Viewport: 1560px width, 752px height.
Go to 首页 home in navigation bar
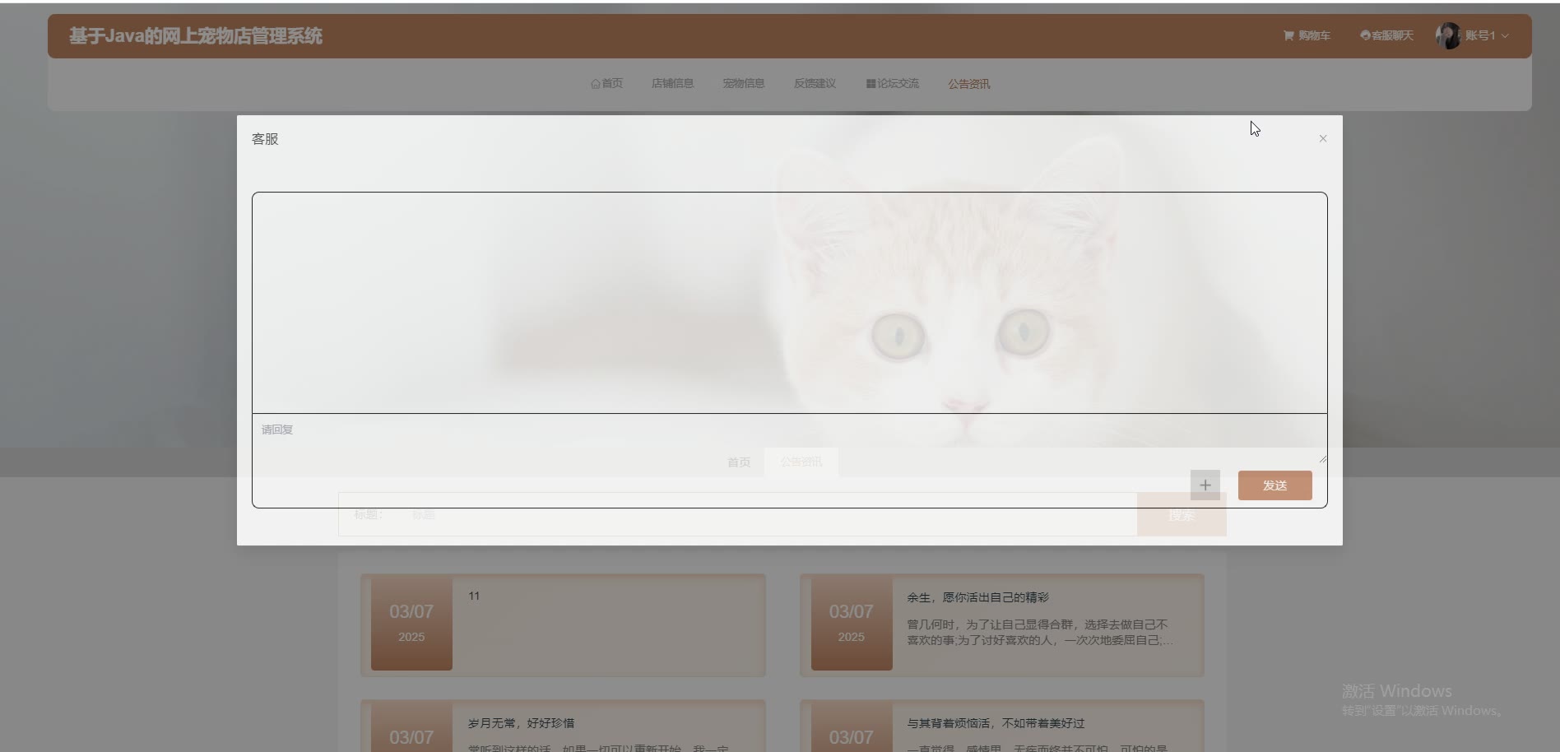click(x=606, y=83)
